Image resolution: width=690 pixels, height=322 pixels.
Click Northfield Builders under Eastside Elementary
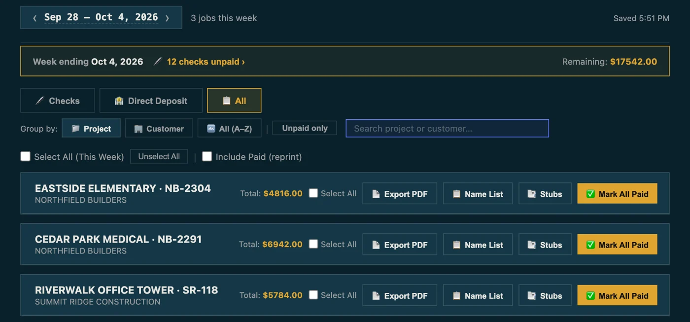coord(81,200)
